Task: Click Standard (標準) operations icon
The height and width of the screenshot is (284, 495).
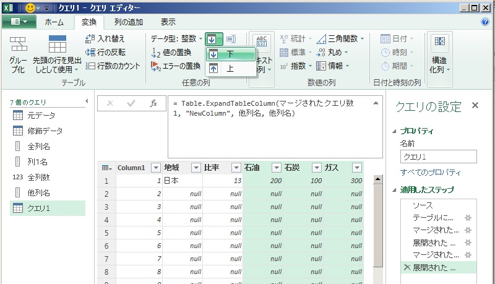Action: [284, 53]
